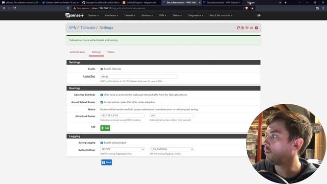Reload the page in browser
Image resolution: width=327 pixels, height=184 pixels.
15,8
